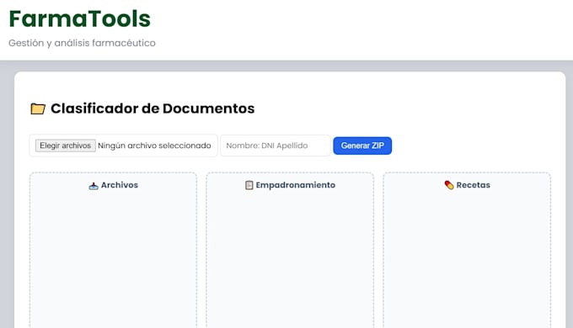Image resolution: width=573 pixels, height=328 pixels.
Task: Click the Gestión y análisis farmacéutico subtitle
Action: [82, 43]
